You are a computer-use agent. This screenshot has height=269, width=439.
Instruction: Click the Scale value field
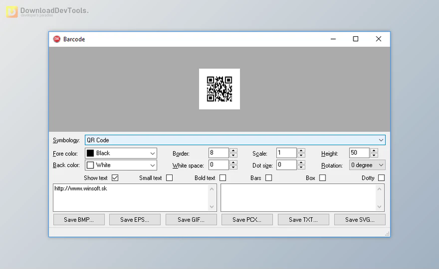(x=286, y=153)
